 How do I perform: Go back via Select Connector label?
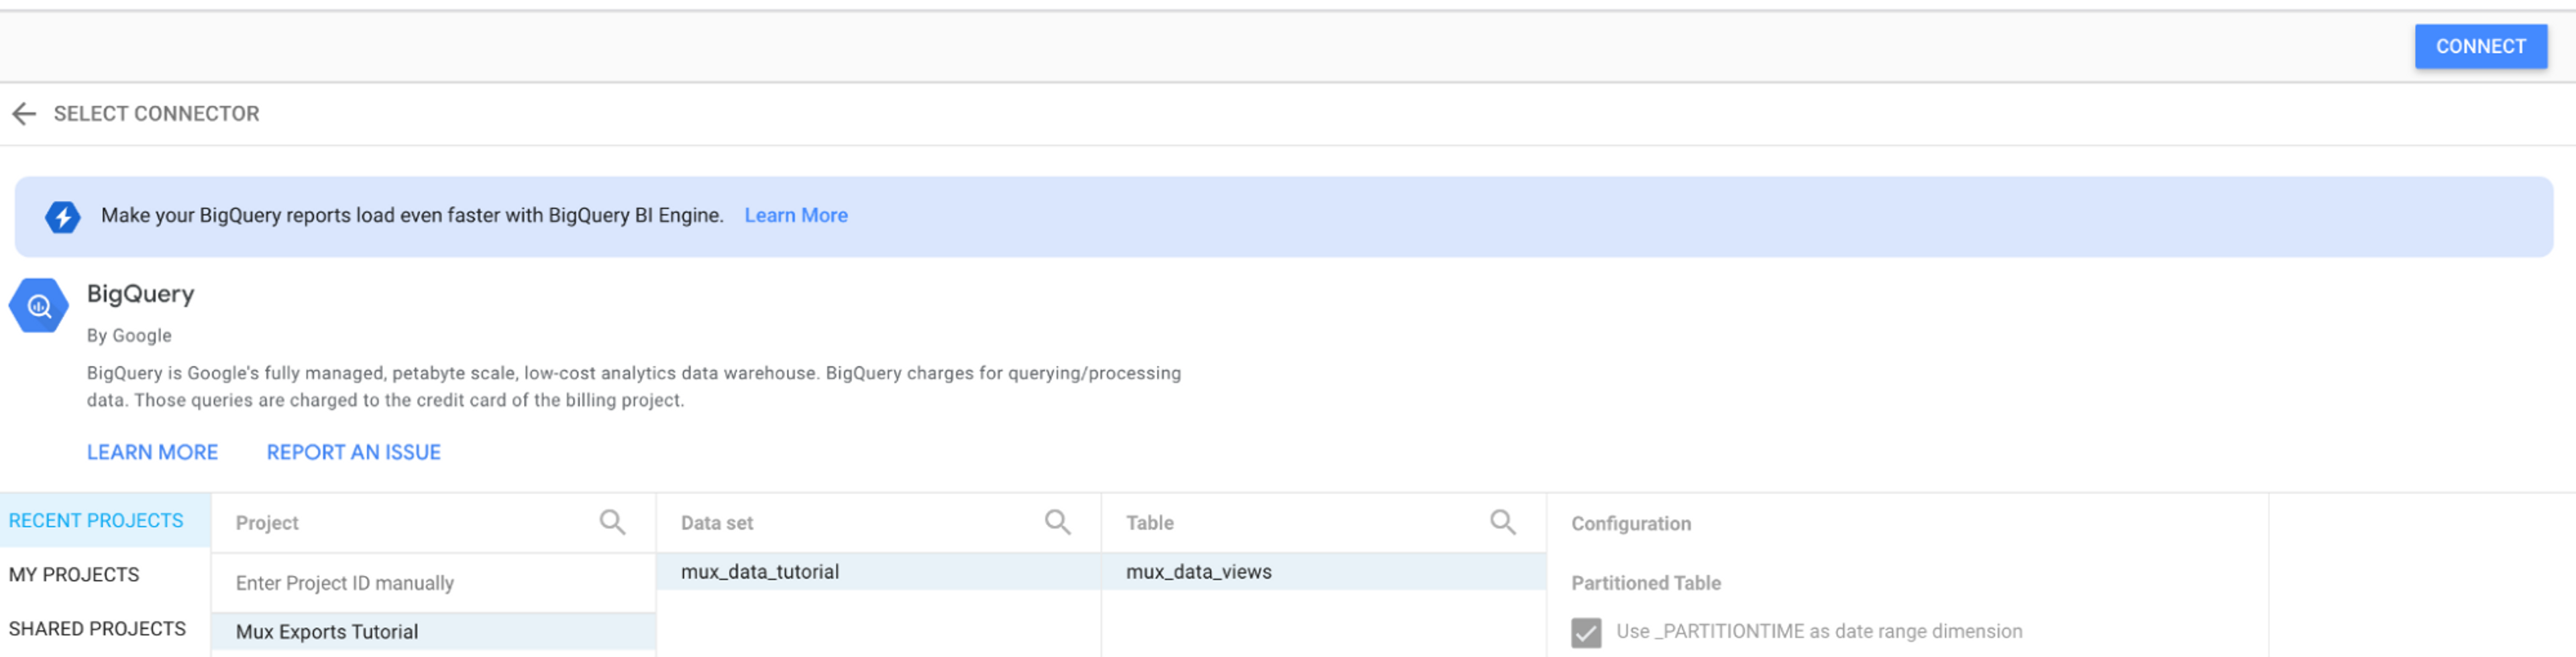point(156,114)
